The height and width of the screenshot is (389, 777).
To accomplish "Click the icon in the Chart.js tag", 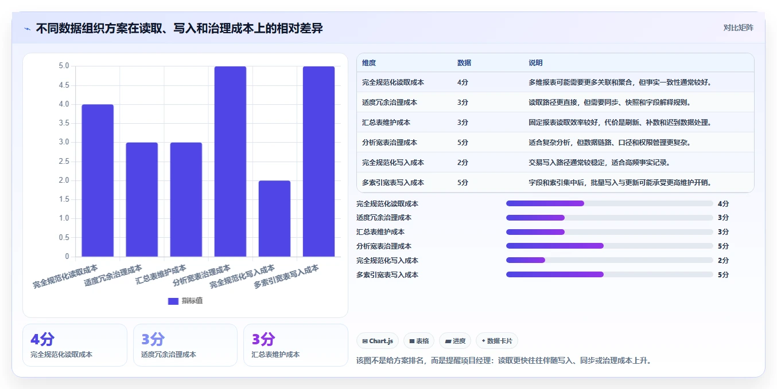I will tap(364, 341).
